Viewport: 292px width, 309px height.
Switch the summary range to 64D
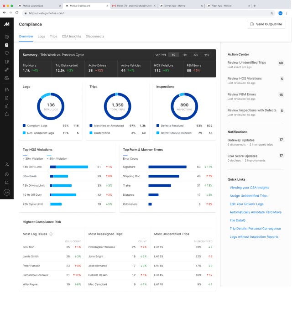[207, 54]
